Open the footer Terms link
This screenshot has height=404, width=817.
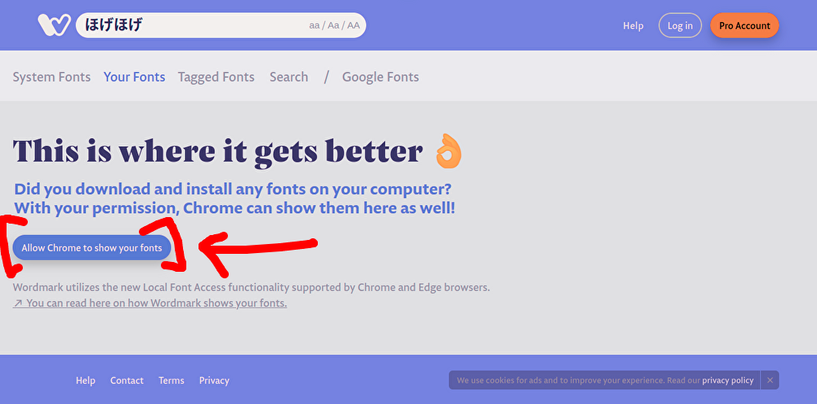(172, 380)
